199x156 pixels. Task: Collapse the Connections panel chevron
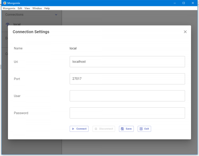point(56,15)
